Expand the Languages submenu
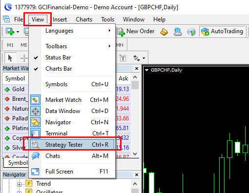The width and height of the screenshot is (249, 193). point(72,31)
